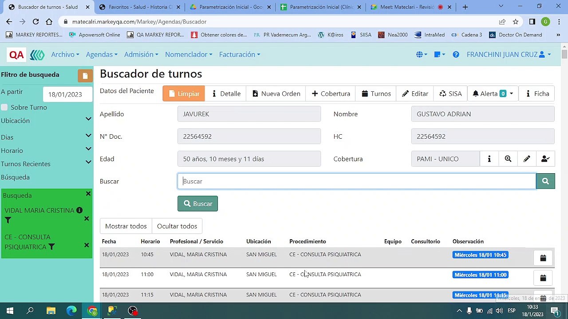The image size is (568, 319).
Task: Open the navbar screen settings icon
Action: point(439,54)
